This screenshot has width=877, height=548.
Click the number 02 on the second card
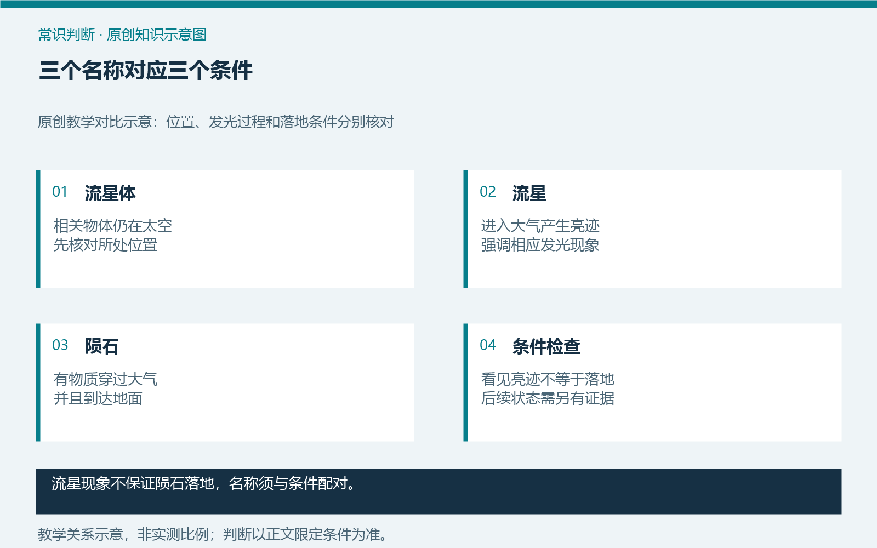pos(488,192)
